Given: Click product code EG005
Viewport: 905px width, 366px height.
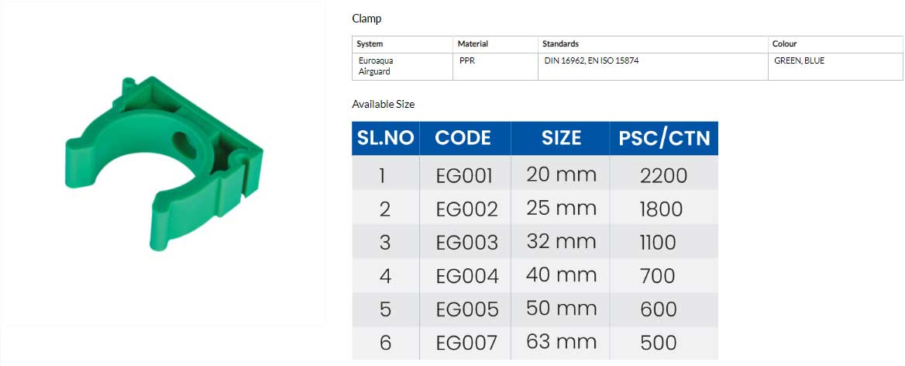Looking at the screenshot, I should [x=467, y=309].
